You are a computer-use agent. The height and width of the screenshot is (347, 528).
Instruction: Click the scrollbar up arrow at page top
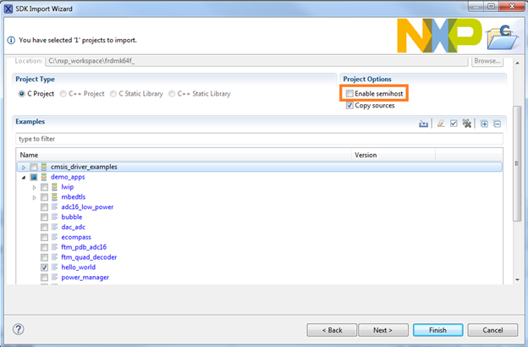517,63
